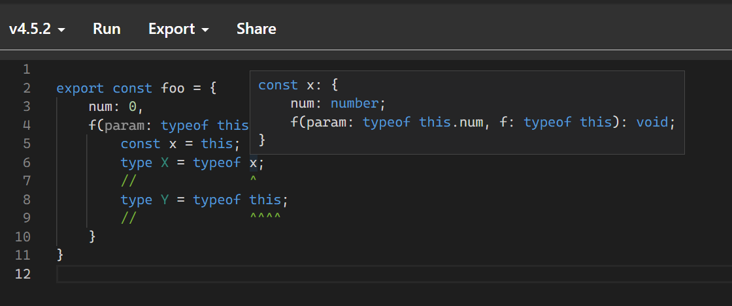Click the caret arrow next to Export
Image resolution: width=732 pixels, height=306 pixels.
pos(205,30)
